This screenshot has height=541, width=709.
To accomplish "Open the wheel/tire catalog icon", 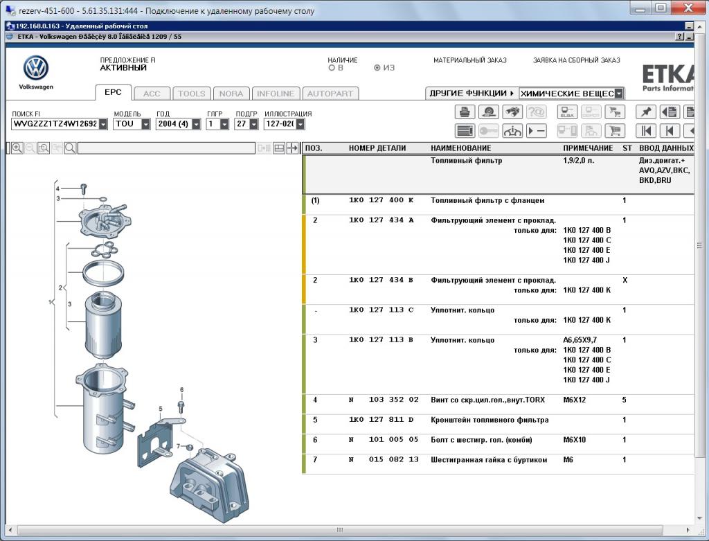I will pos(488,112).
